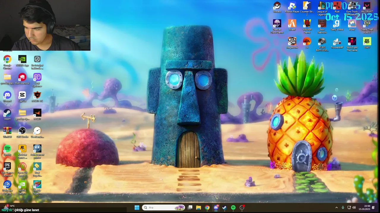Select the WinRAR desktop icon
Screen dimensions: 380x213
[7, 133]
